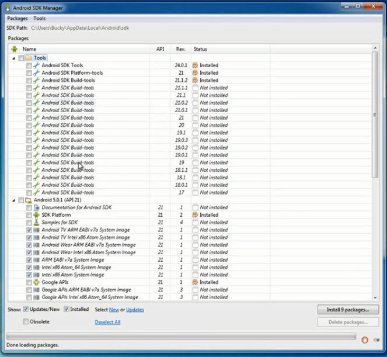Click the Android Wear Intel x86 Atom image icon
The height and width of the screenshot is (357, 387).
[37, 252]
